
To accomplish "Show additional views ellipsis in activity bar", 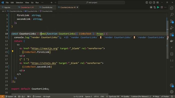I will [x=172, y=67].
